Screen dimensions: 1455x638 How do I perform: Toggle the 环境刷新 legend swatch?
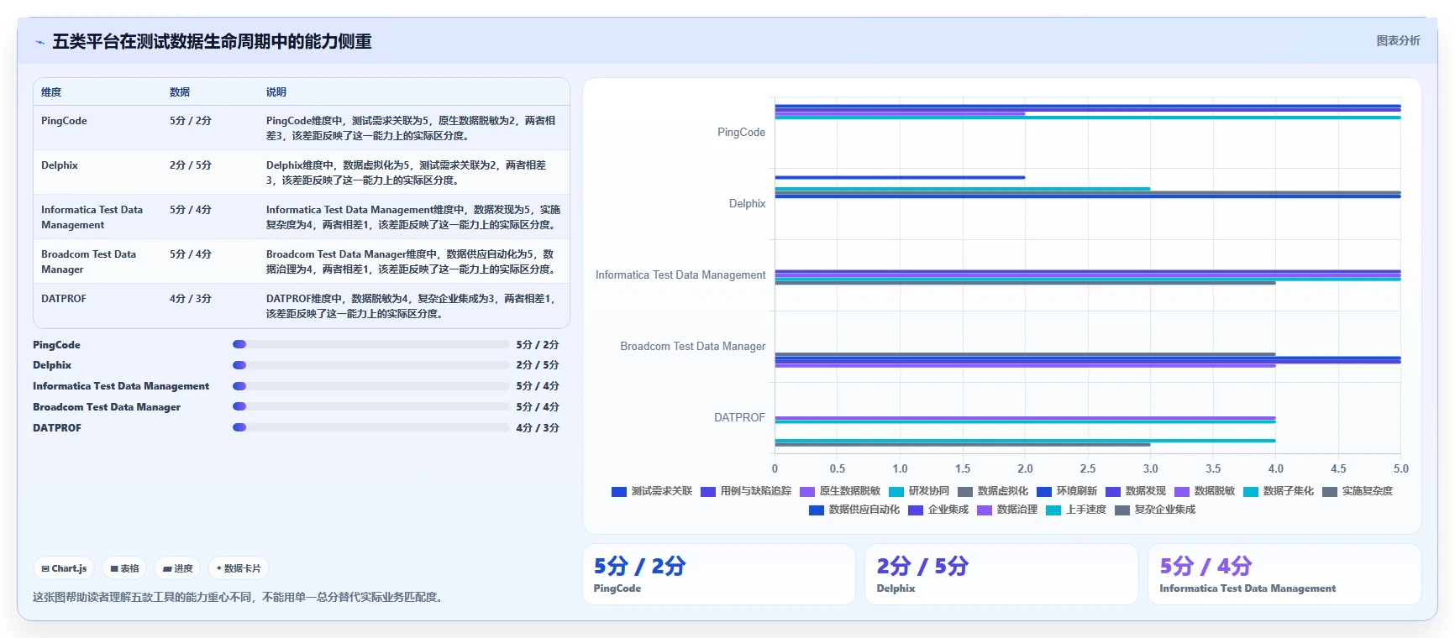coord(1044,491)
